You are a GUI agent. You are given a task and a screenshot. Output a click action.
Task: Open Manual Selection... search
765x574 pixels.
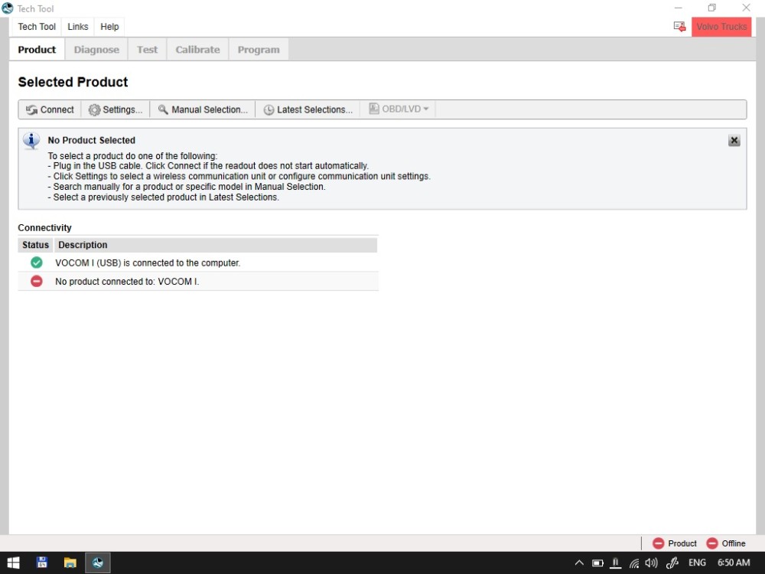point(203,109)
